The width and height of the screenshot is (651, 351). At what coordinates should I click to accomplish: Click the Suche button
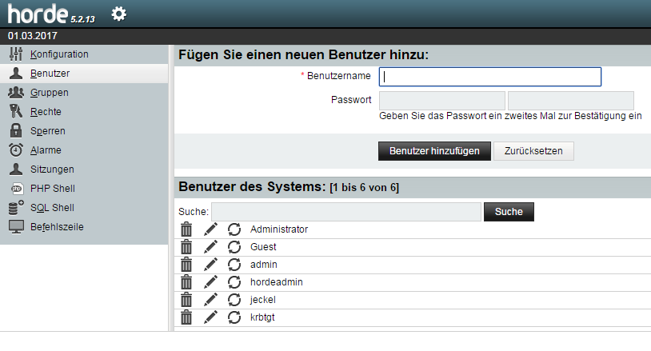(509, 212)
